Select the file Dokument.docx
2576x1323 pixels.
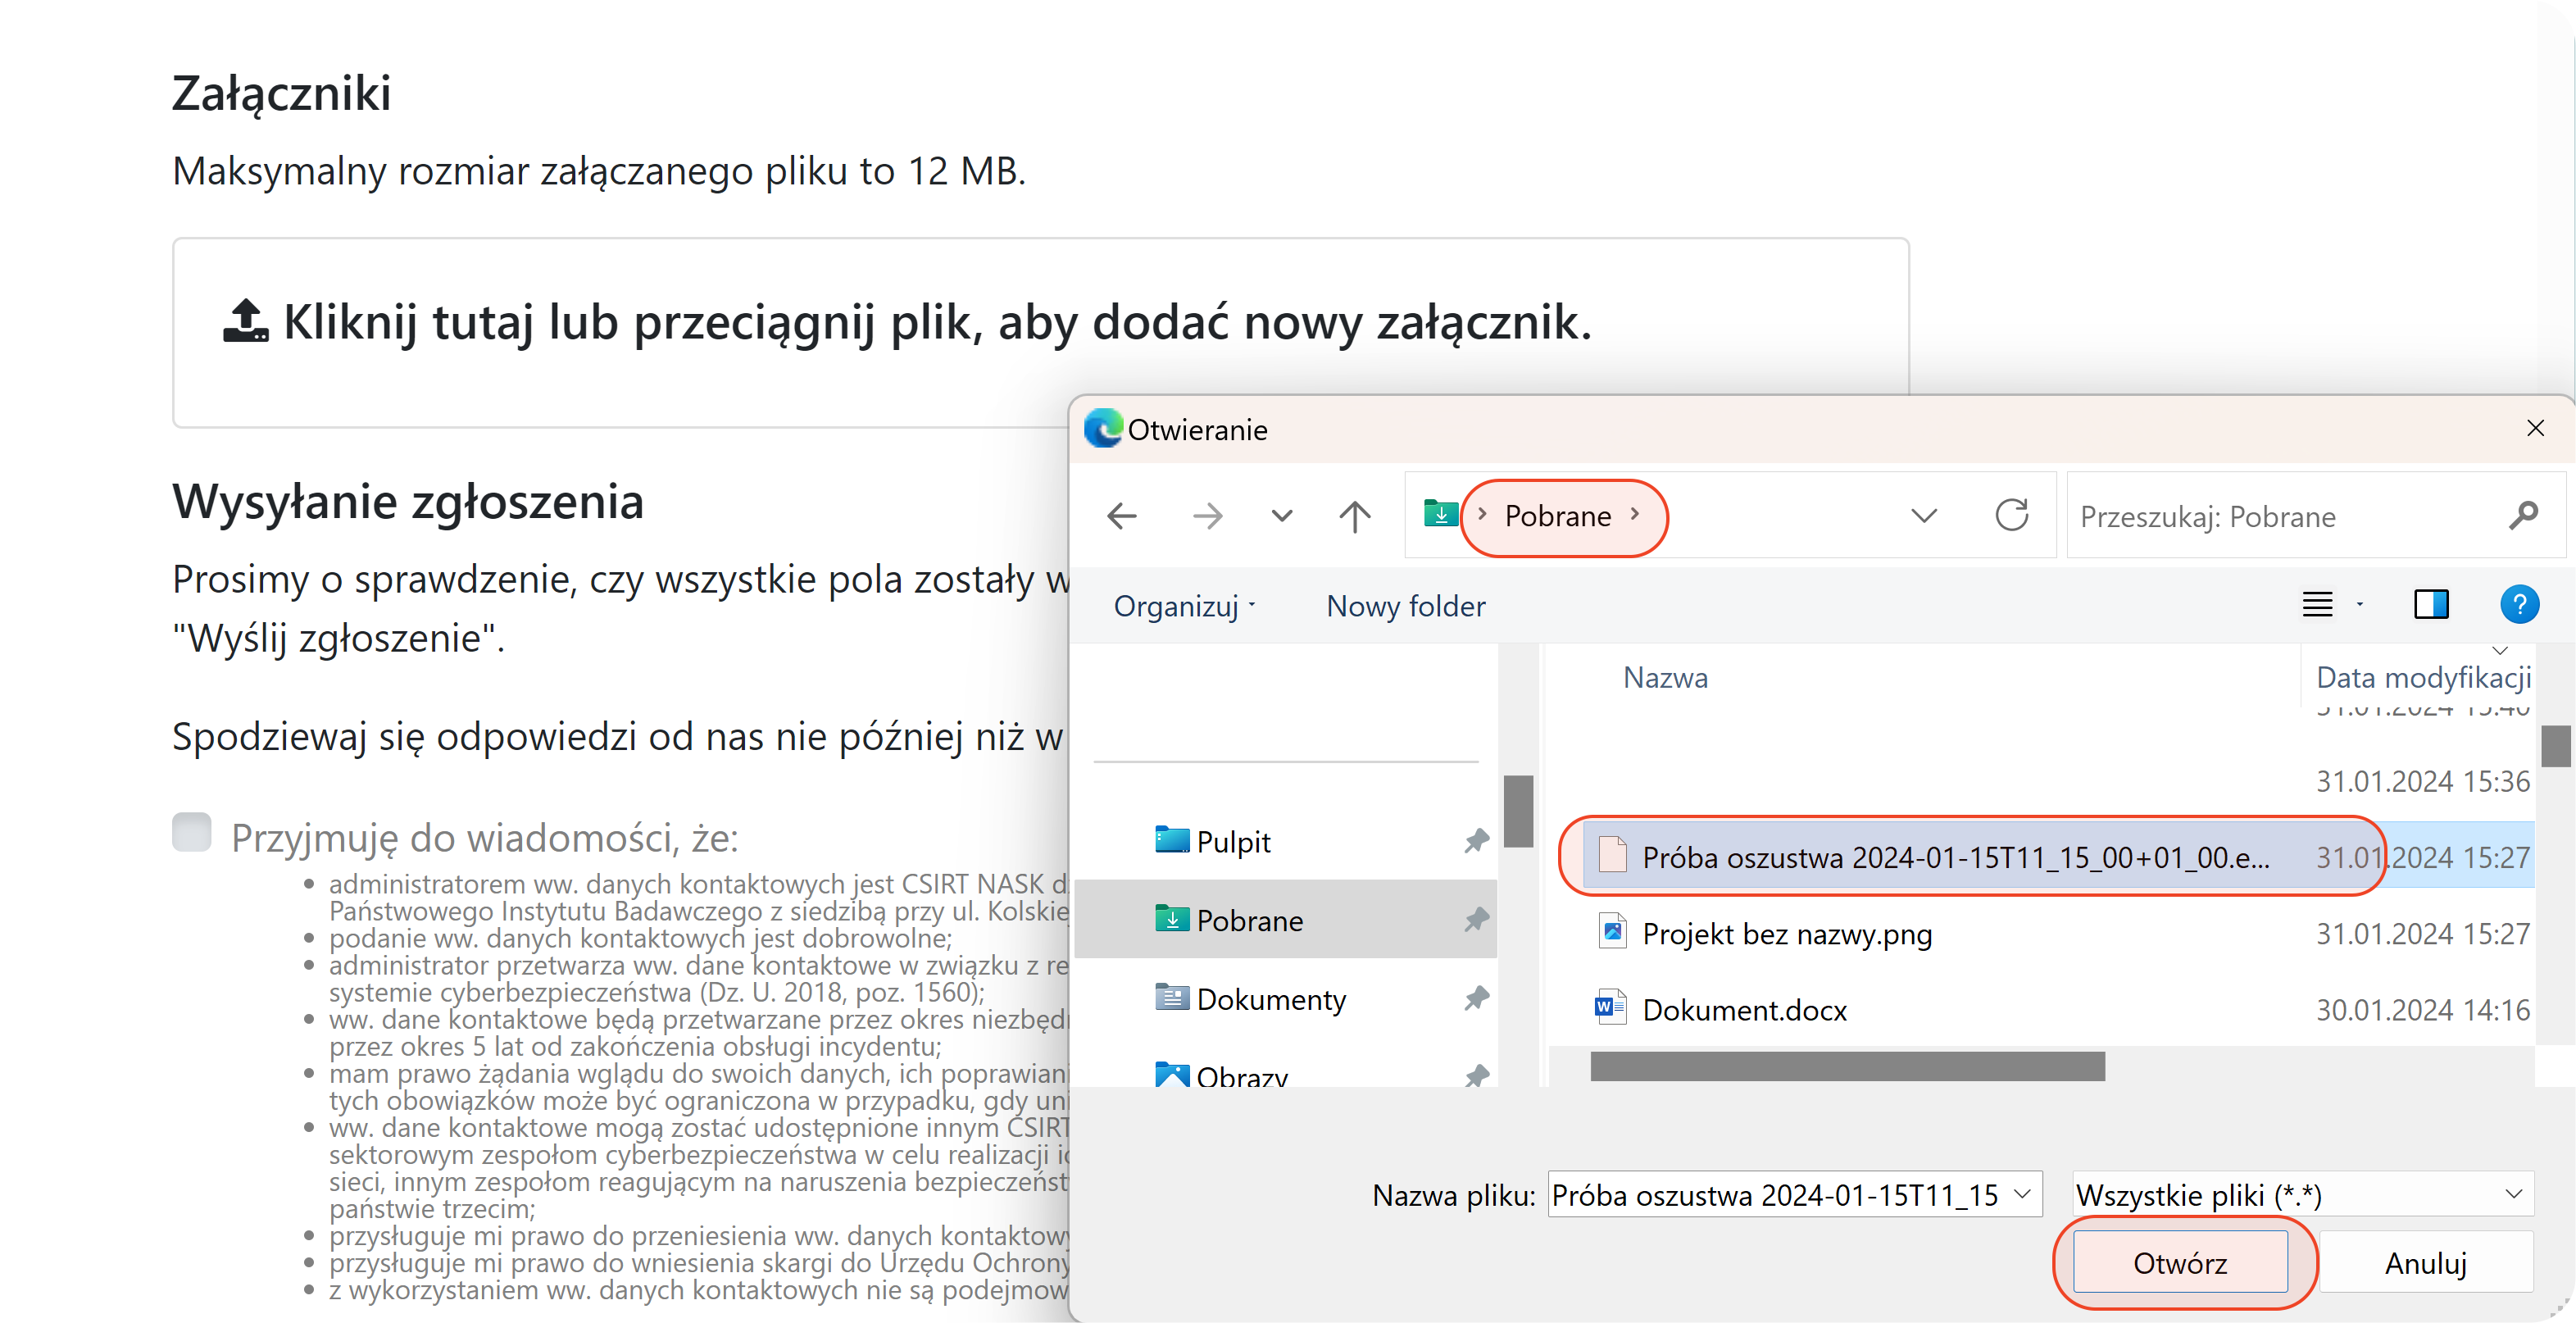[2058, 1009]
